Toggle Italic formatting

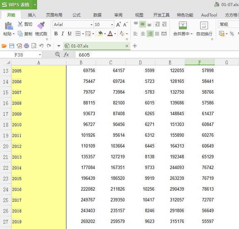tap(63, 34)
